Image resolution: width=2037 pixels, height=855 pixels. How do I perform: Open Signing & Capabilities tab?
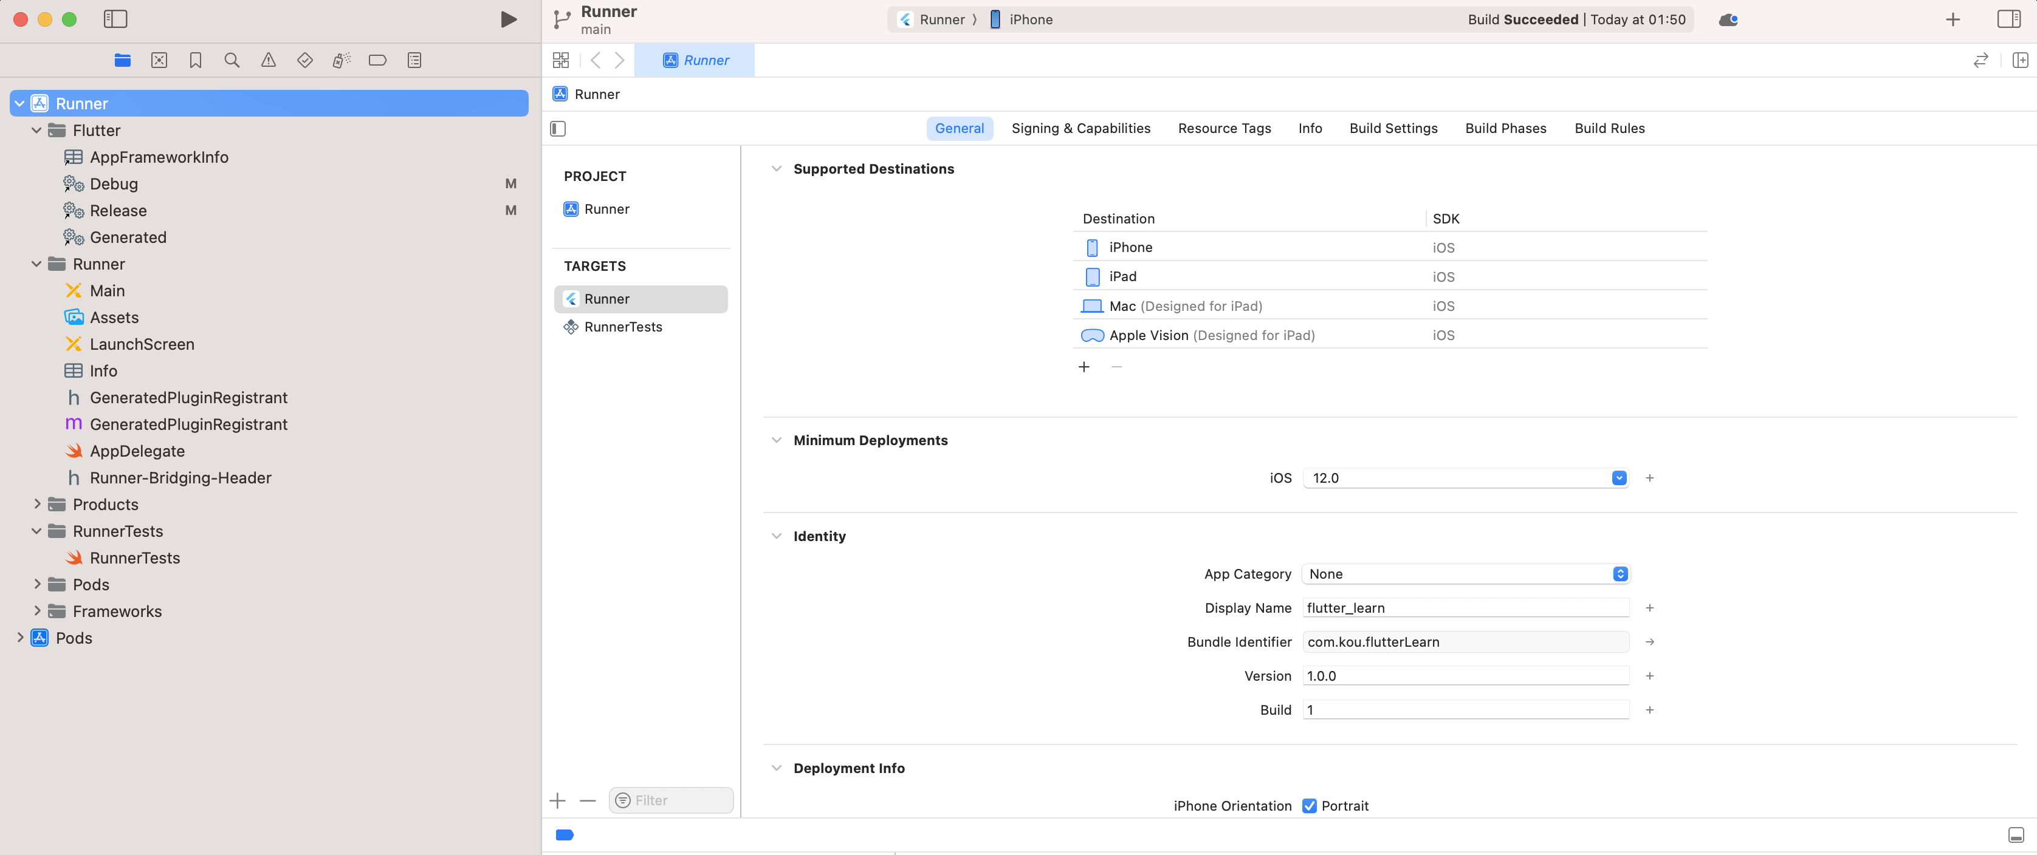[x=1080, y=128]
